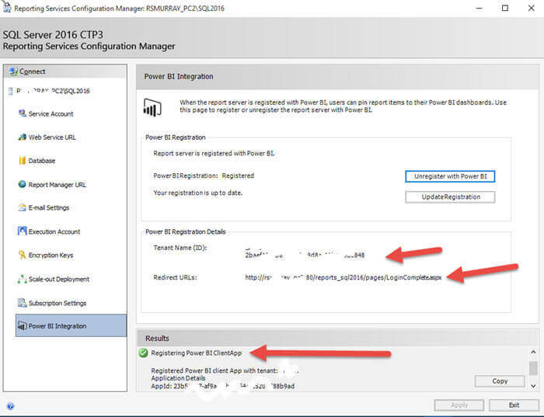Viewport: 544px width, 417px height.
Task: Click Results scrollbar down arrow
Action: [x=533, y=385]
